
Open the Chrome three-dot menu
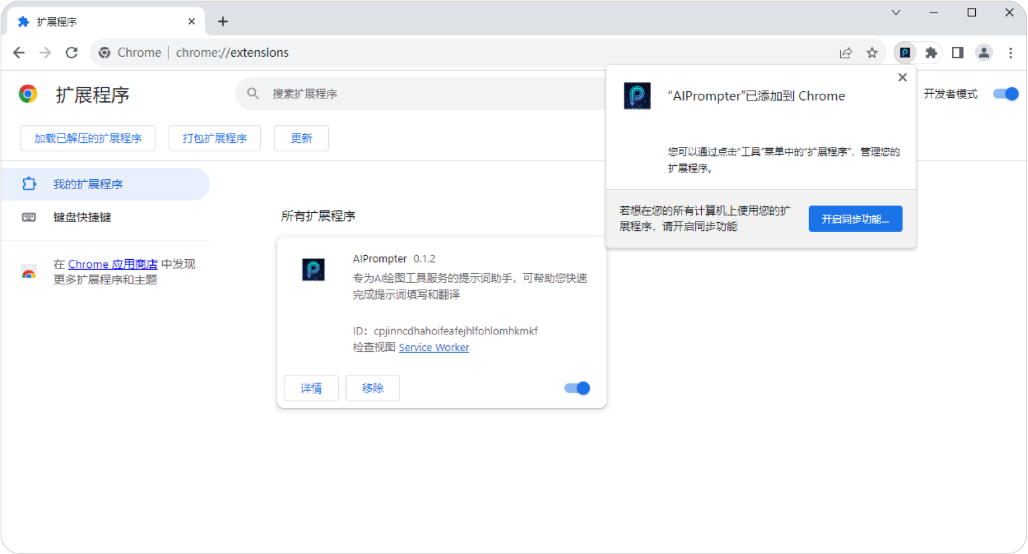1010,53
